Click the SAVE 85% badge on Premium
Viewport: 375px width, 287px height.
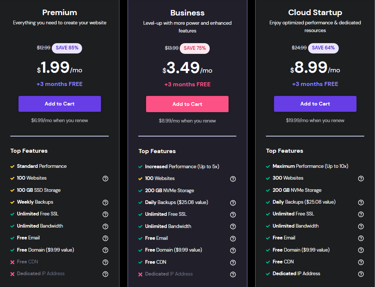click(67, 48)
